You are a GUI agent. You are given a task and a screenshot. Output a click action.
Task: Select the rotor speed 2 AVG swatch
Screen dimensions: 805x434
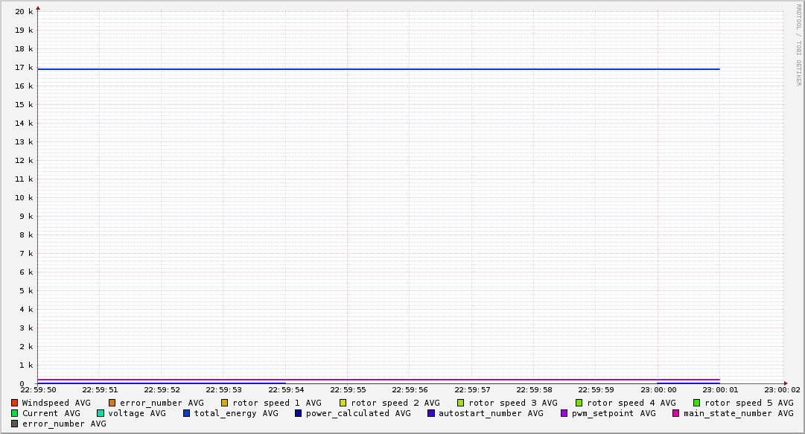click(x=343, y=403)
